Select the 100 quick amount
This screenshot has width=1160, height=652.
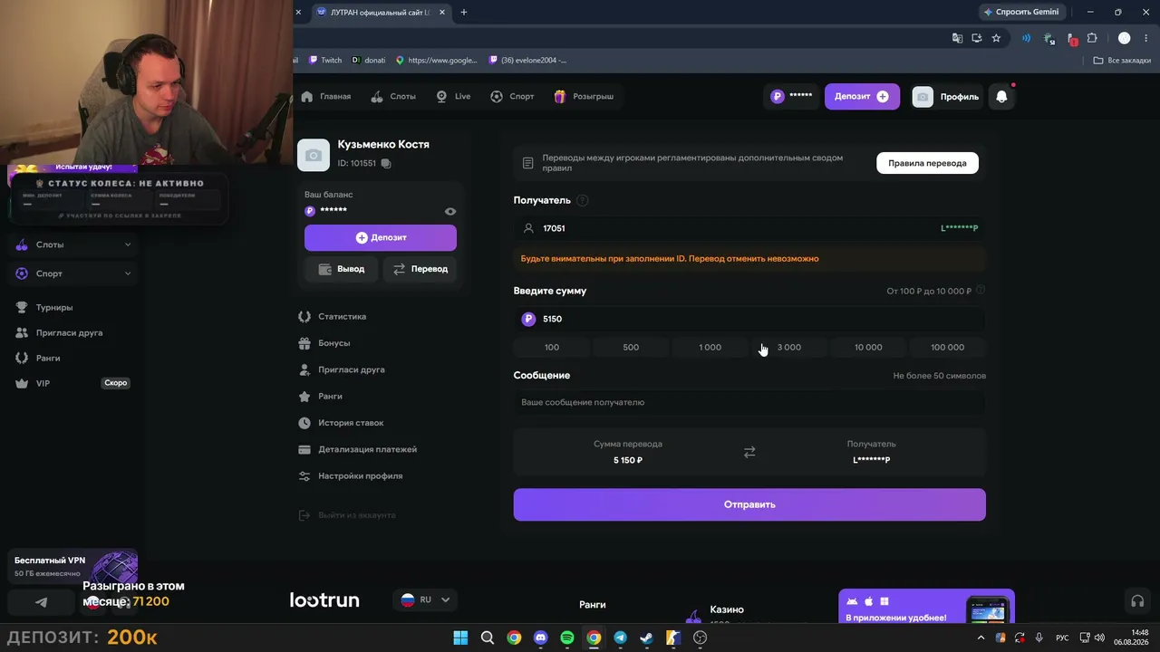[552, 348]
